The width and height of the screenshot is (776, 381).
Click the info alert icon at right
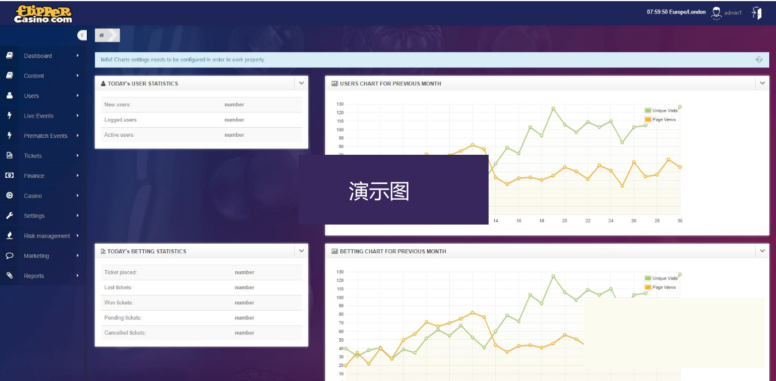(x=759, y=60)
